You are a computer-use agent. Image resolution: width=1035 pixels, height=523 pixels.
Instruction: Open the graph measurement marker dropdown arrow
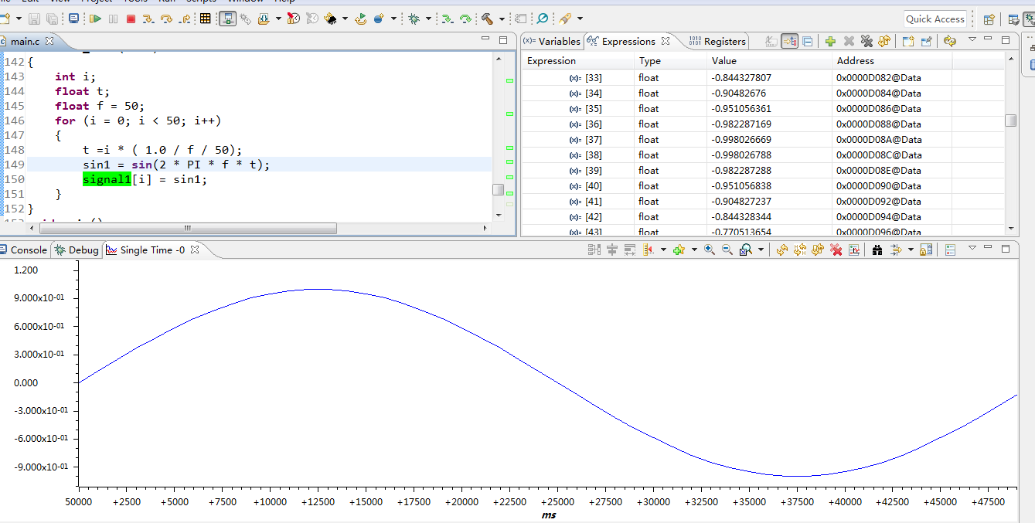coord(664,250)
